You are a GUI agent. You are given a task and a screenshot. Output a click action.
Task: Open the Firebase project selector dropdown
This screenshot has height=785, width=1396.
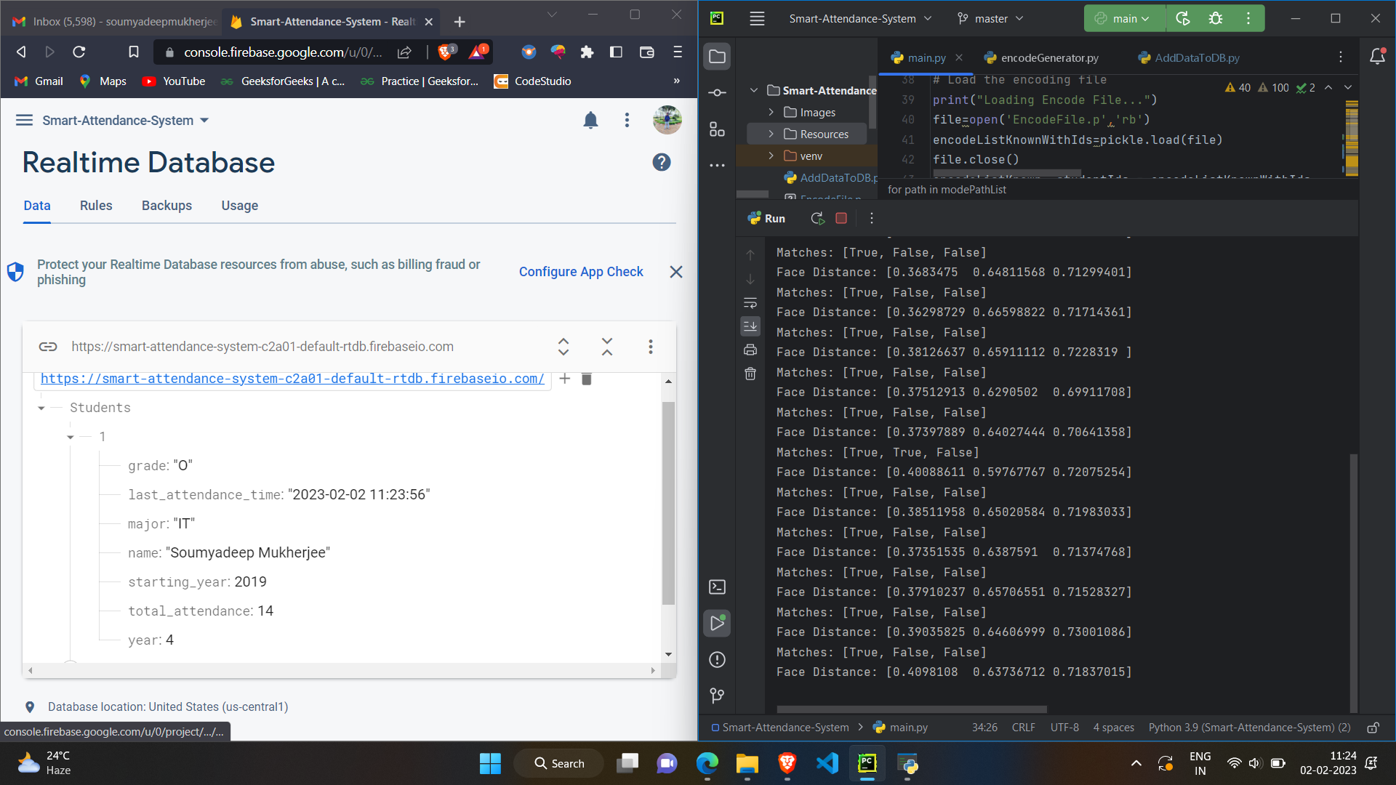point(125,120)
